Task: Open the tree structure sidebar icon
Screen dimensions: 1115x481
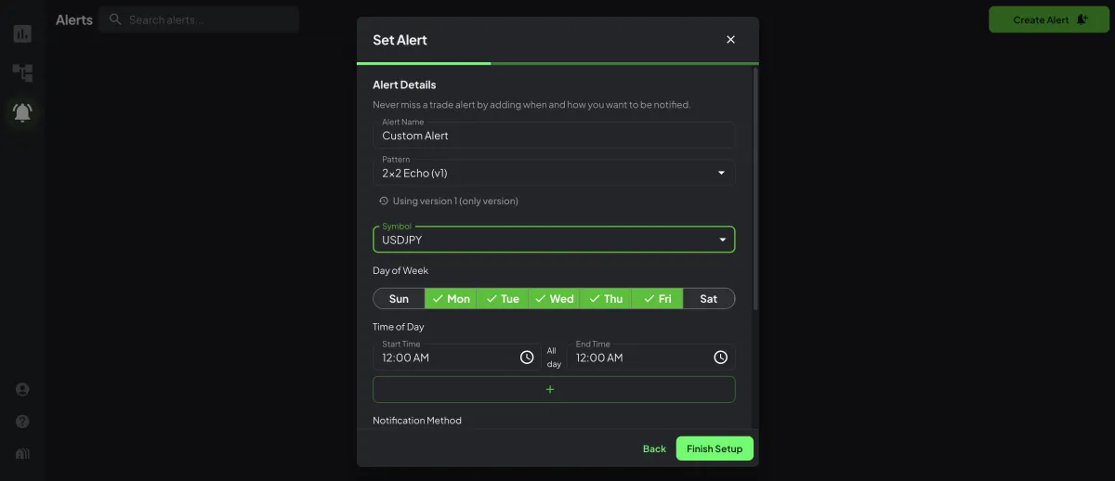Action: click(x=22, y=72)
